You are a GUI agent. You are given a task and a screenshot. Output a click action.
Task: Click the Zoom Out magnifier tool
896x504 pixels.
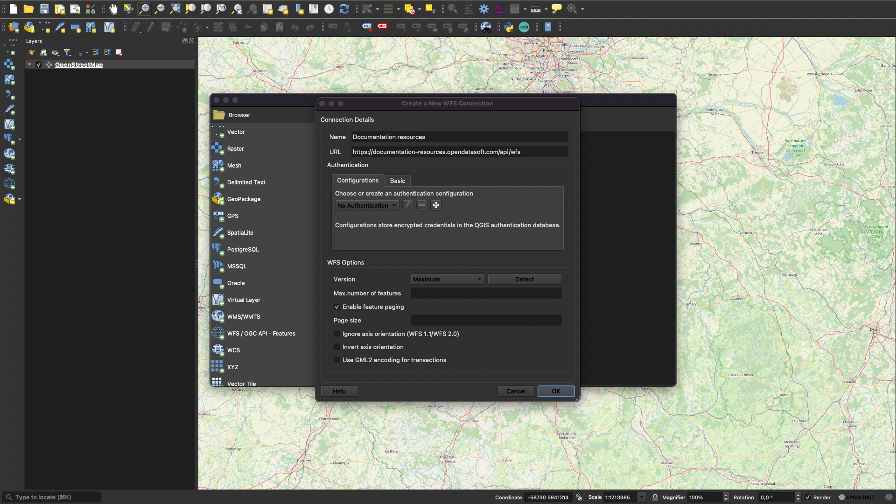point(160,9)
